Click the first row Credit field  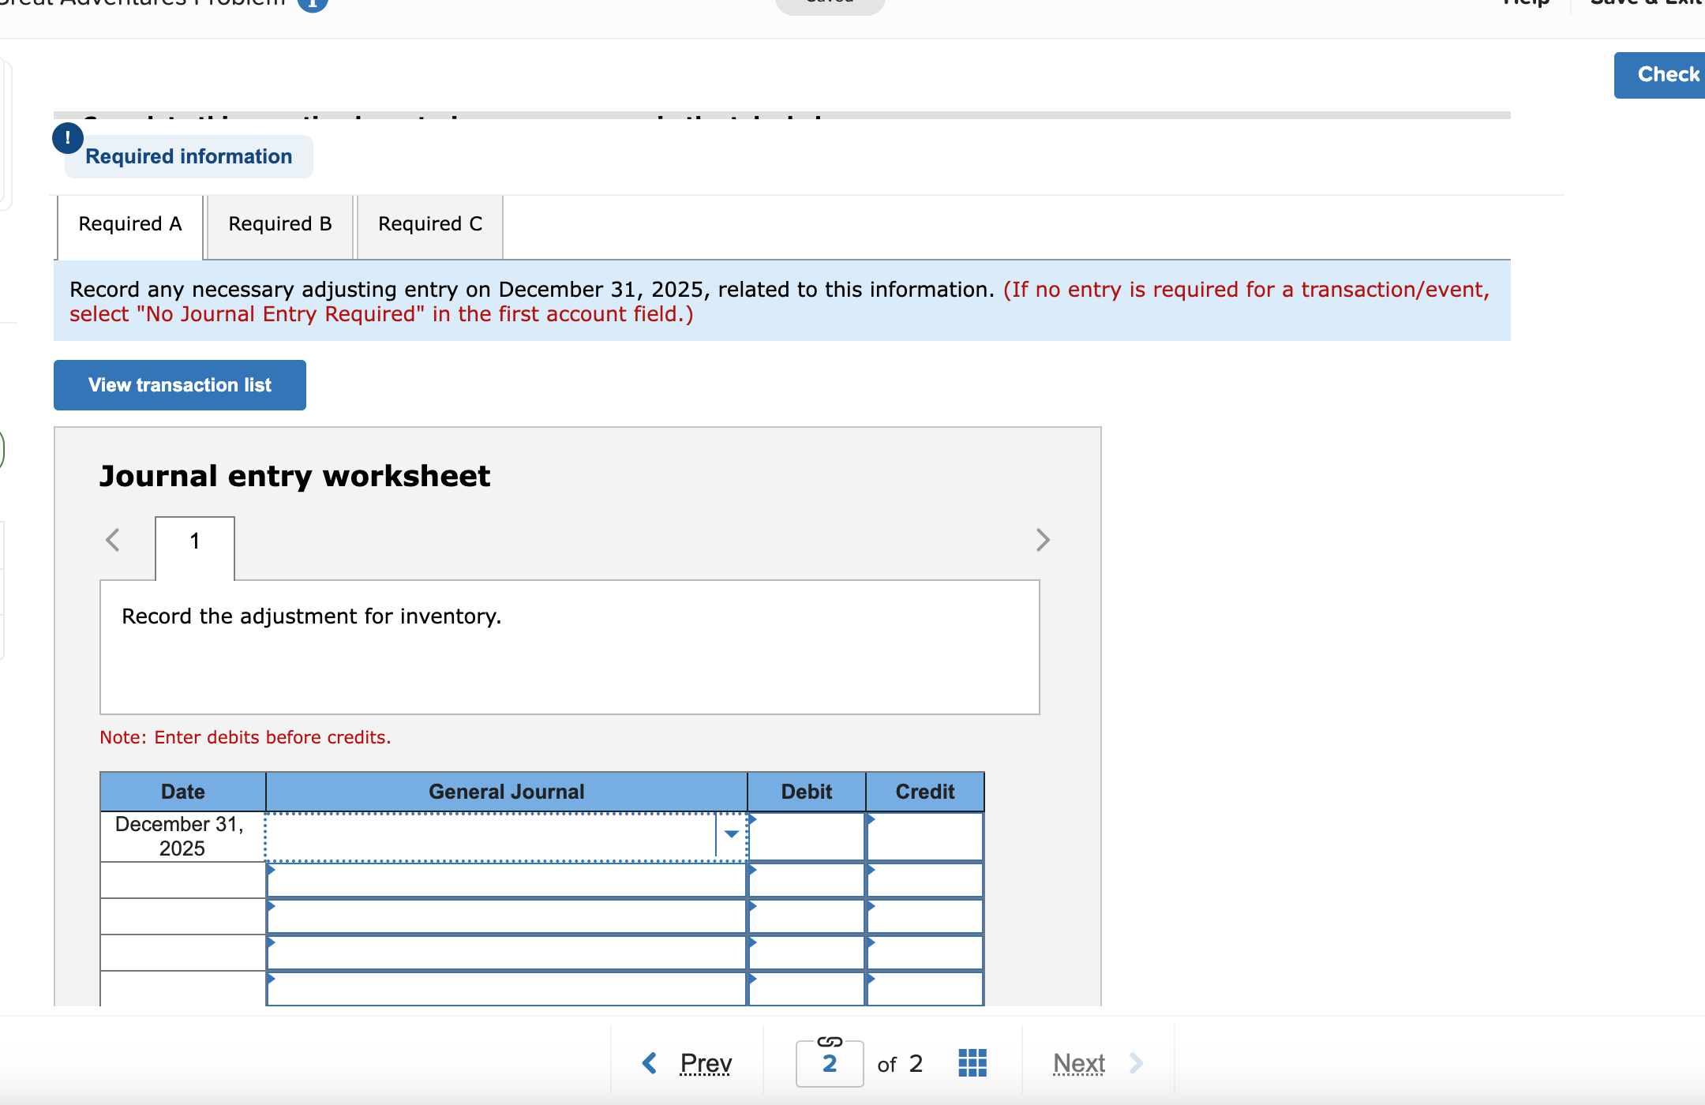pos(924,837)
